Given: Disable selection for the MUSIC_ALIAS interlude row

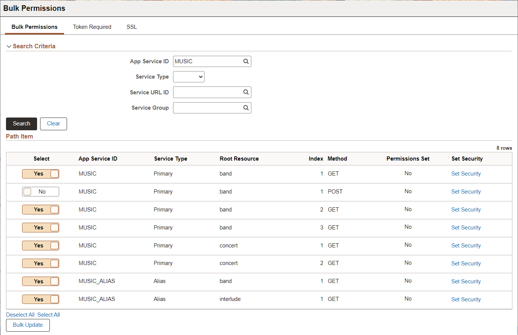Looking at the screenshot, I should pyautogui.click(x=40, y=299).
